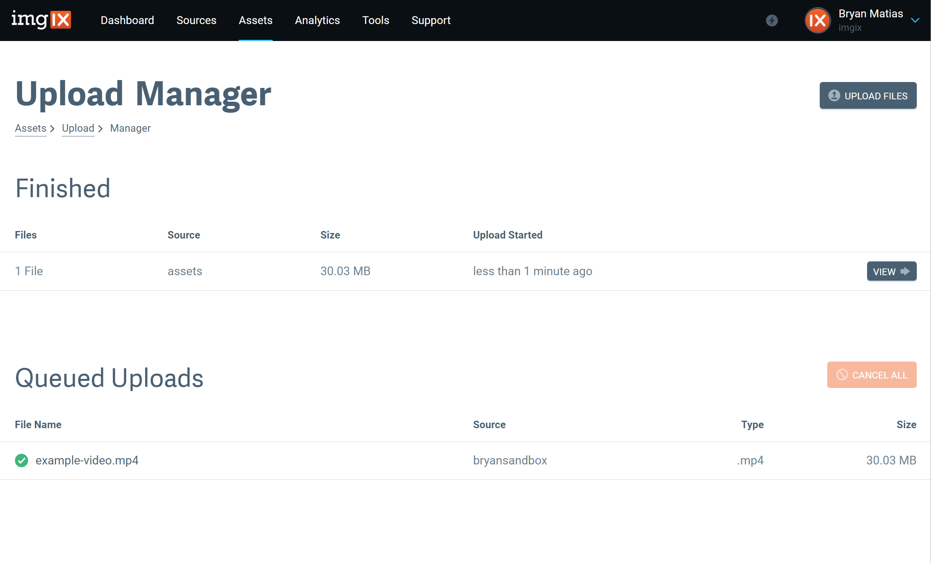The image size is (931, 563).
Task: Click VIEW on the finished upload row
Action: (892, 271)
